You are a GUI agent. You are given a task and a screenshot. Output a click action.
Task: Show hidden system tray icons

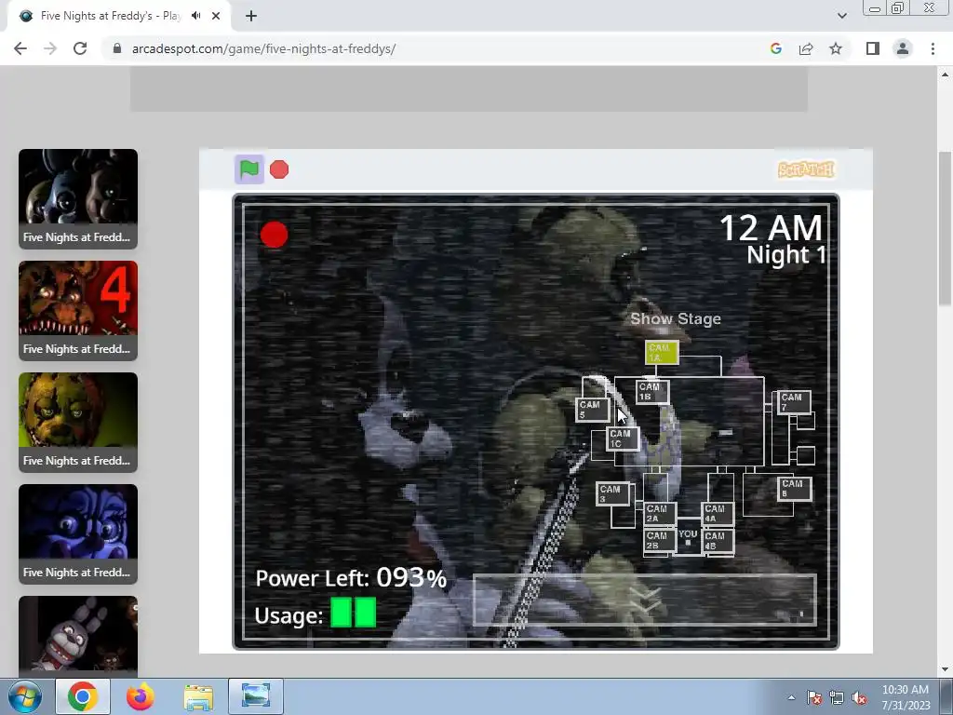point(791,697)
